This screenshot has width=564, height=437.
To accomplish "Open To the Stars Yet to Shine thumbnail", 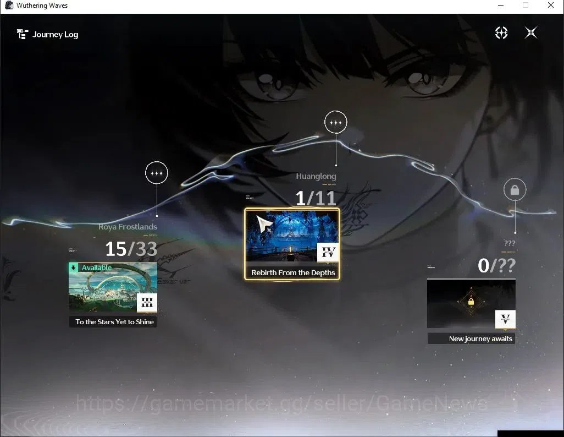I will click(x=113, y=287).
